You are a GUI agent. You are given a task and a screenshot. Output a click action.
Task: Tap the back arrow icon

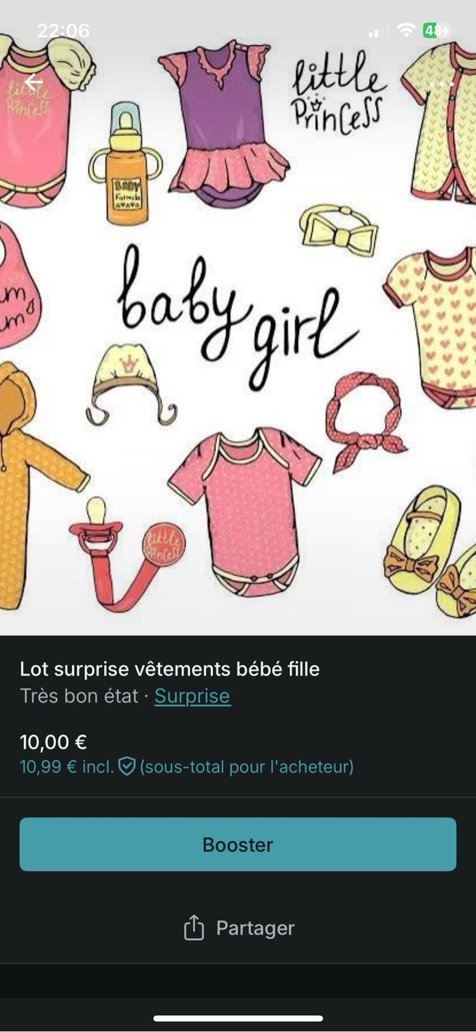(x=33, y=83)
